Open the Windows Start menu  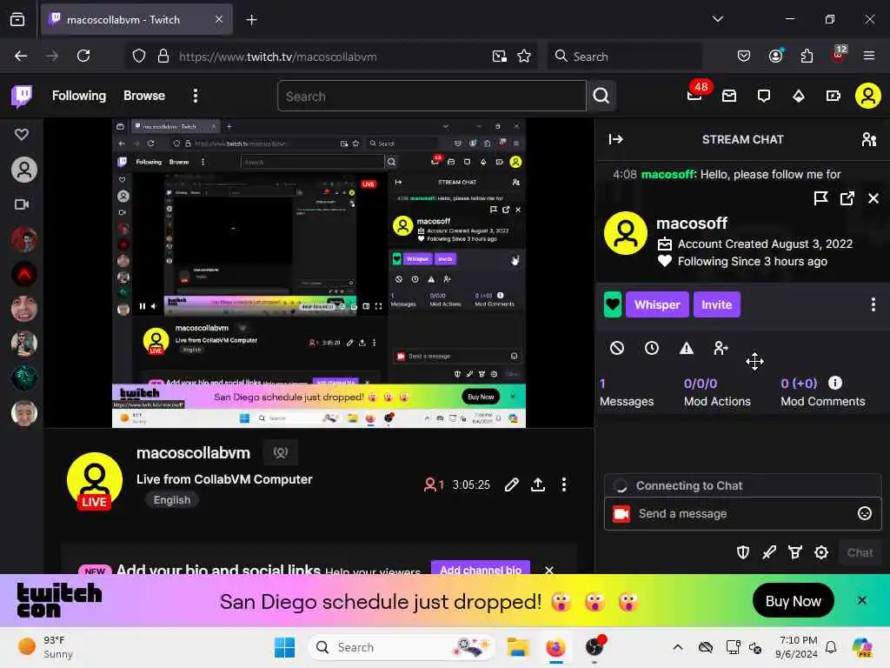click(284, 647)
